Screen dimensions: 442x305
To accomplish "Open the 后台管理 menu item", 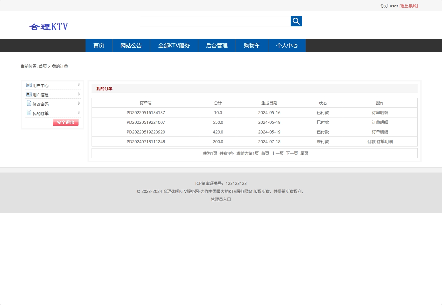I will coord(217,45).
